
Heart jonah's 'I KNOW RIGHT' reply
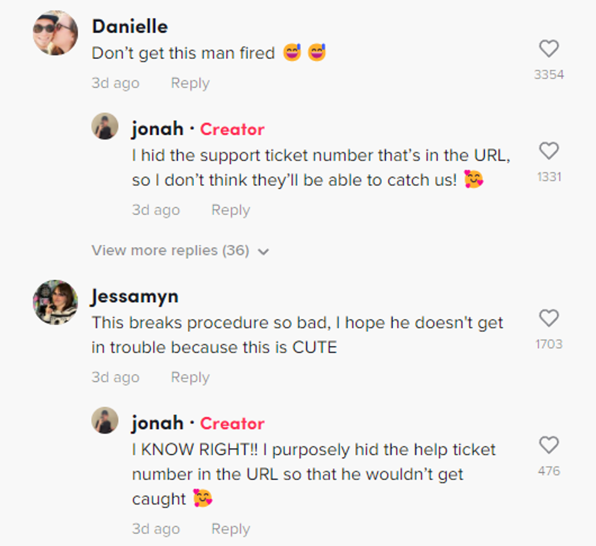point(549,445)
